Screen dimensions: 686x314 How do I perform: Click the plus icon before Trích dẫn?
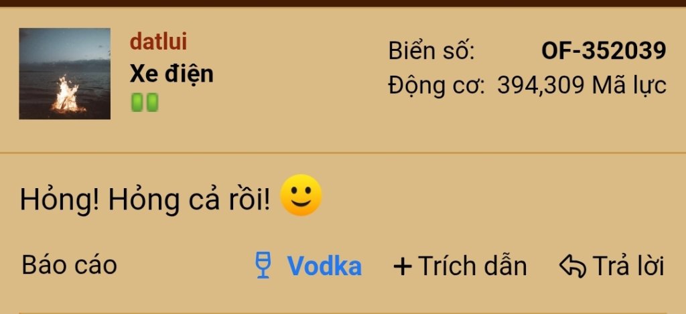[403, 266]
